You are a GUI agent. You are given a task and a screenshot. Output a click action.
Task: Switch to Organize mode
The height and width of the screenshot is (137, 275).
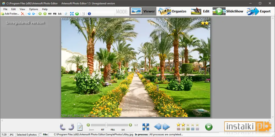pyautogui.click(x=172, y=11)
